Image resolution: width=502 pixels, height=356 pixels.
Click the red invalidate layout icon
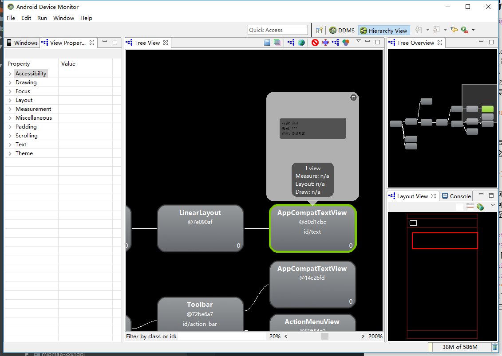coord(315,43)
